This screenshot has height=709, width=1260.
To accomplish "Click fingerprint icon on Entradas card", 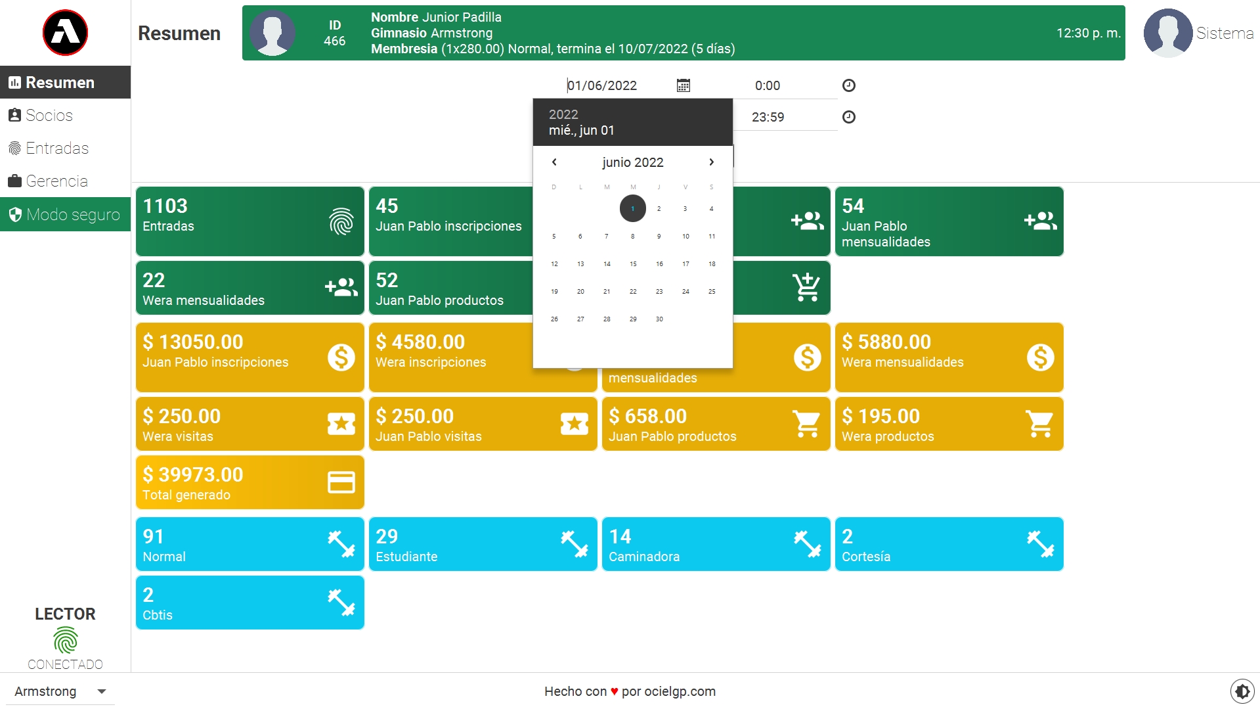I will 341,221.
